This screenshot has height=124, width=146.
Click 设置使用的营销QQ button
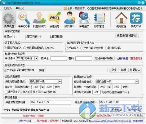coord(127,36)
